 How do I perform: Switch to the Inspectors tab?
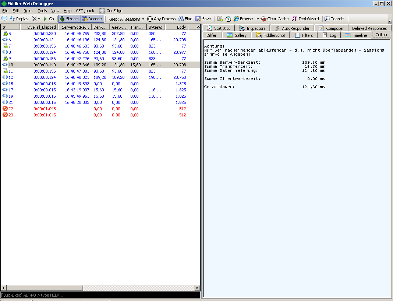(x=252, y=28)
